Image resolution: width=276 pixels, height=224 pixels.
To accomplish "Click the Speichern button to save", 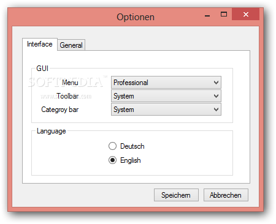I will [176, 195].
